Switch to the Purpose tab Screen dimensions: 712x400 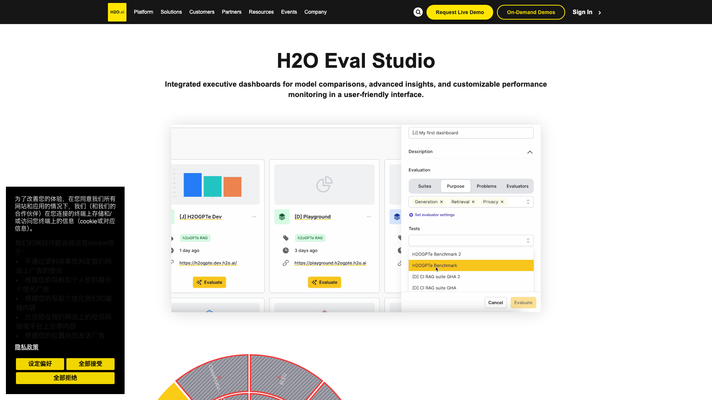pos(455,186)
